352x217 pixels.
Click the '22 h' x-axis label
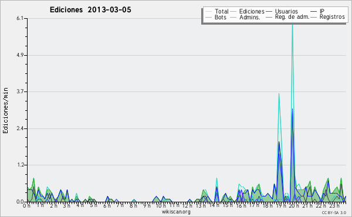tap(321, 206)
